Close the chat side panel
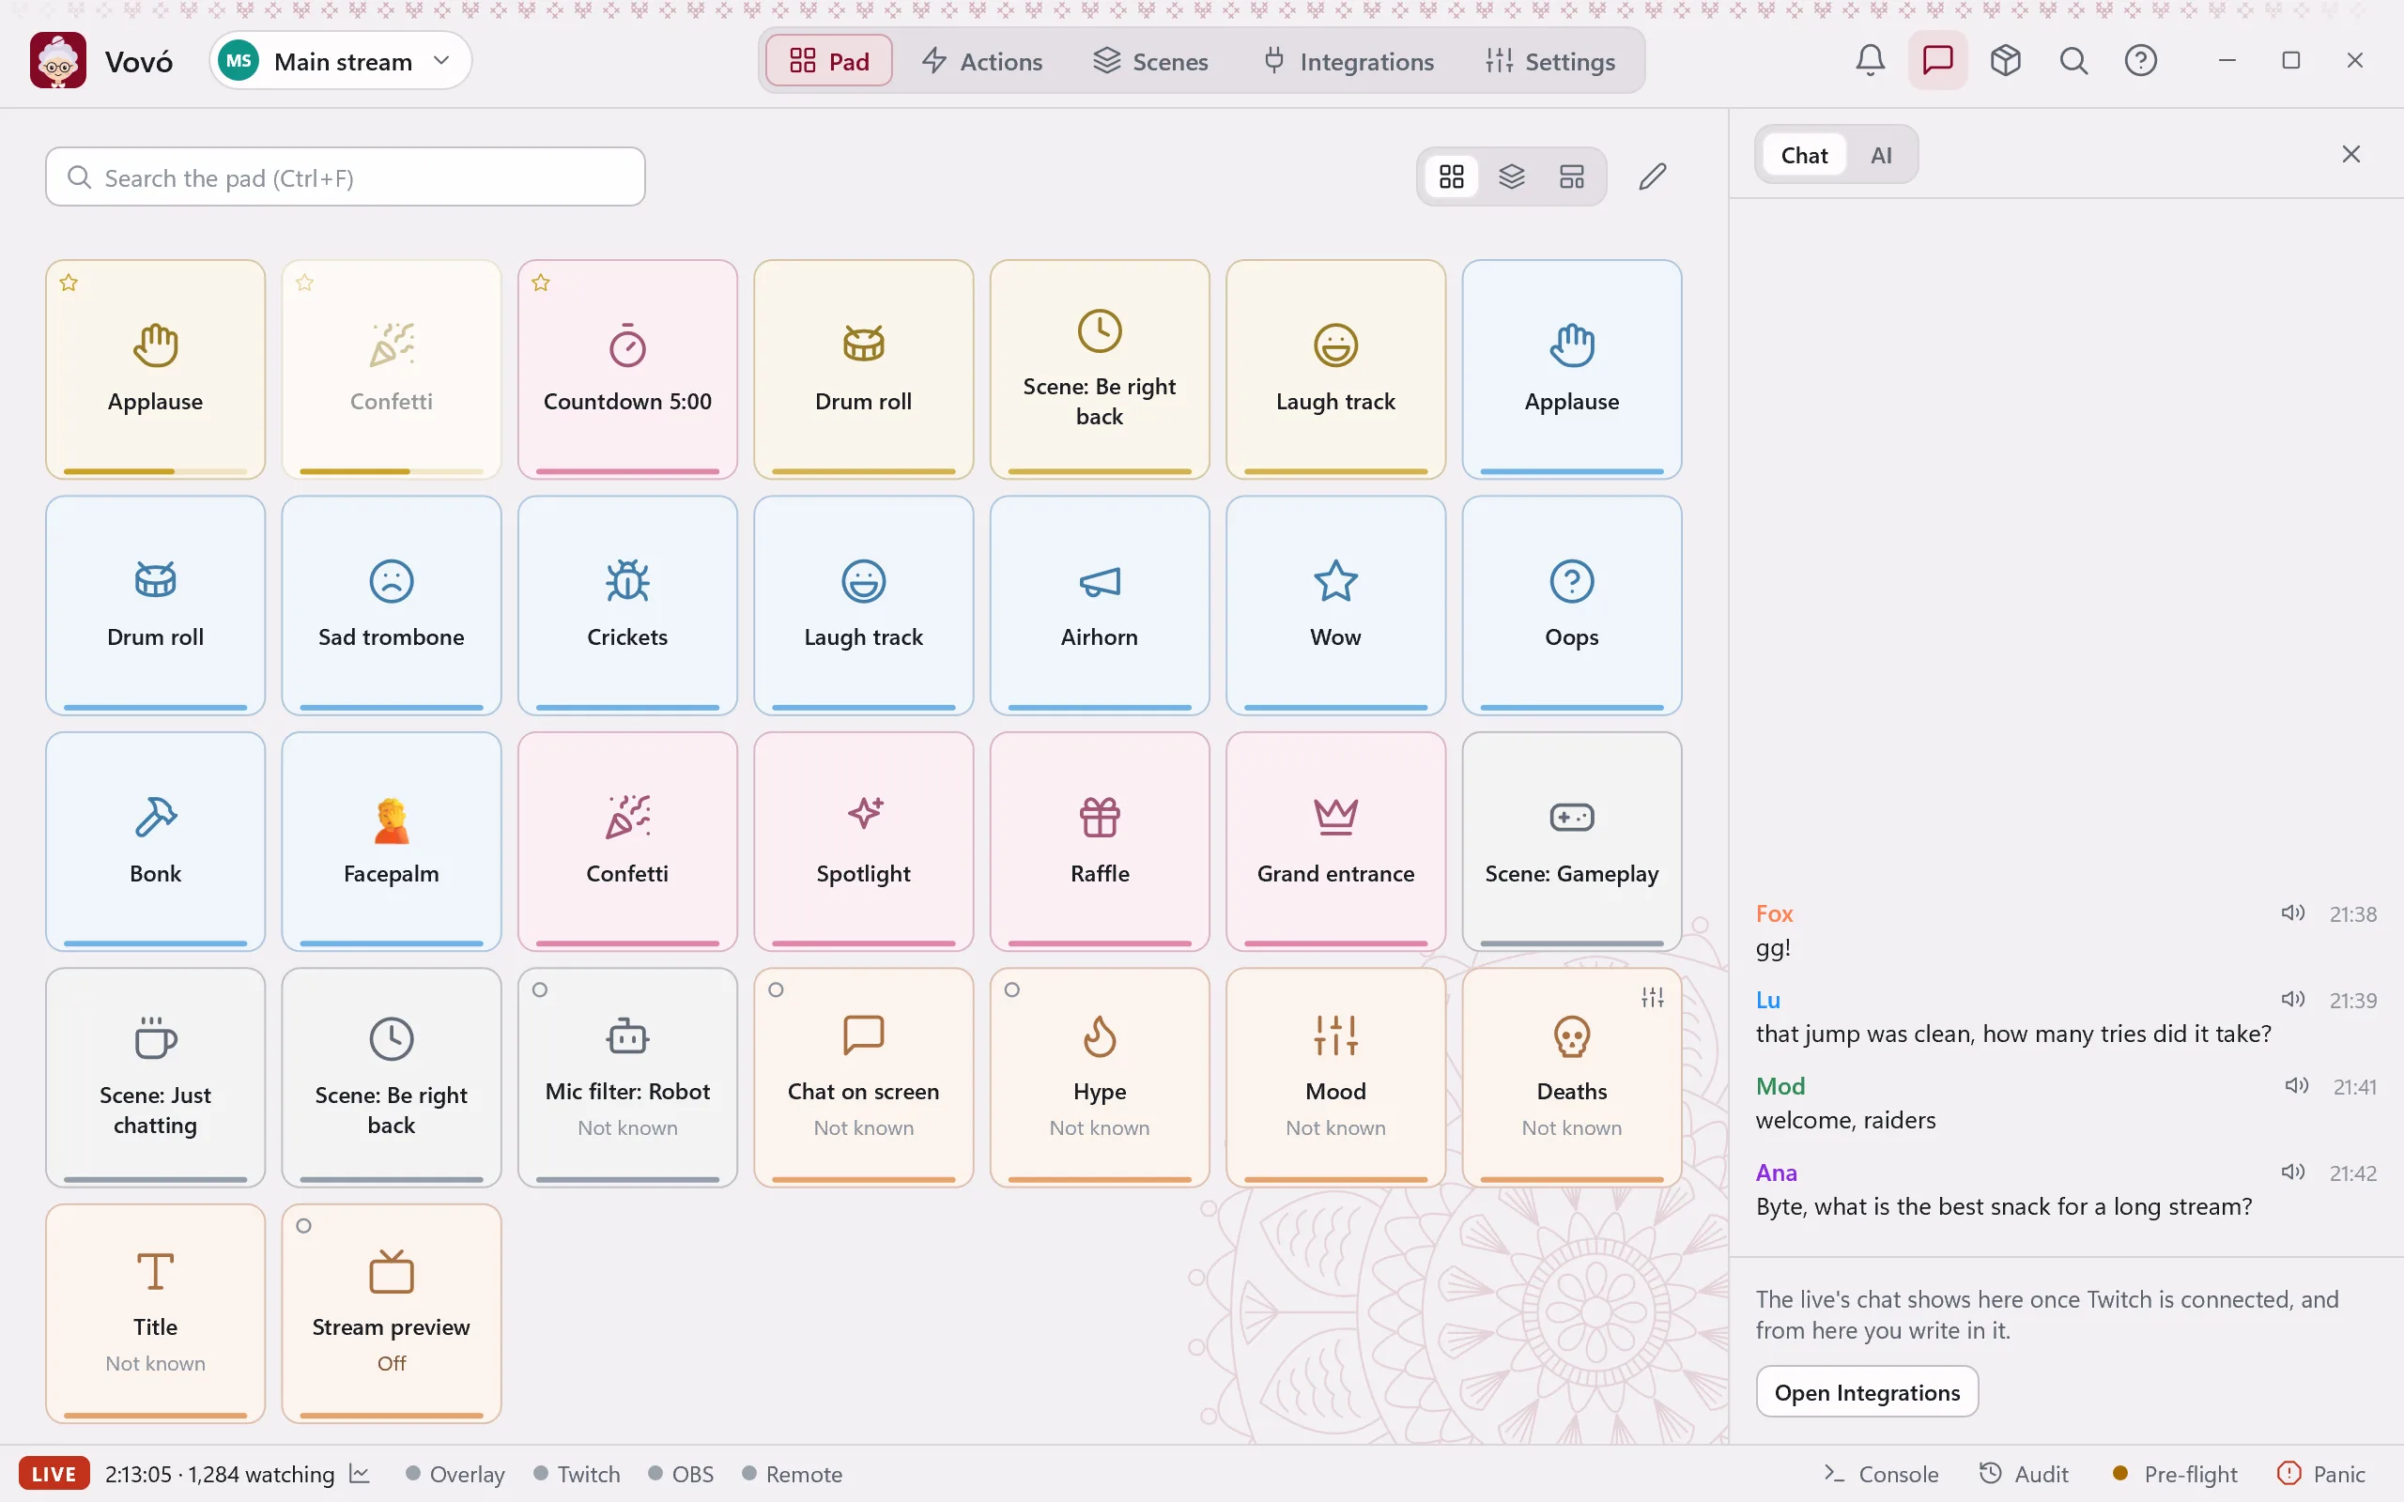The image size is (2404, 1502). coord(2350,154)
